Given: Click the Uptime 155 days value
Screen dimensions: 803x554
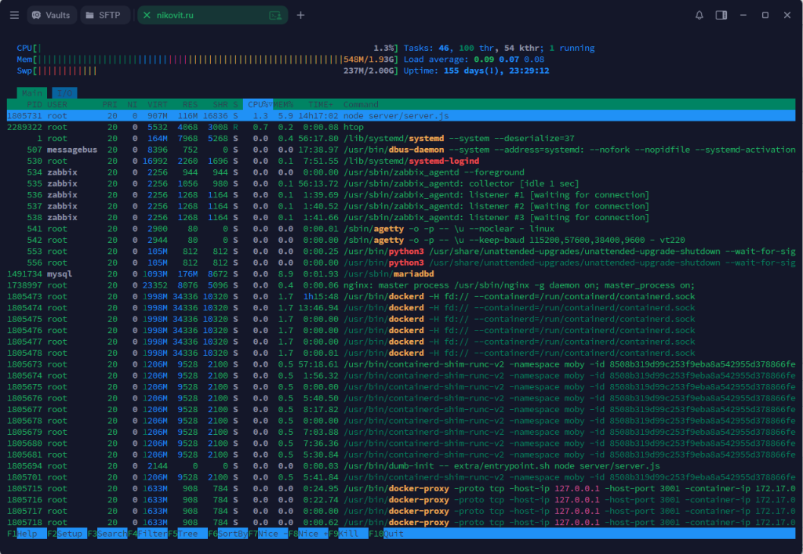Looking at the screenshot, I should 496,71.
